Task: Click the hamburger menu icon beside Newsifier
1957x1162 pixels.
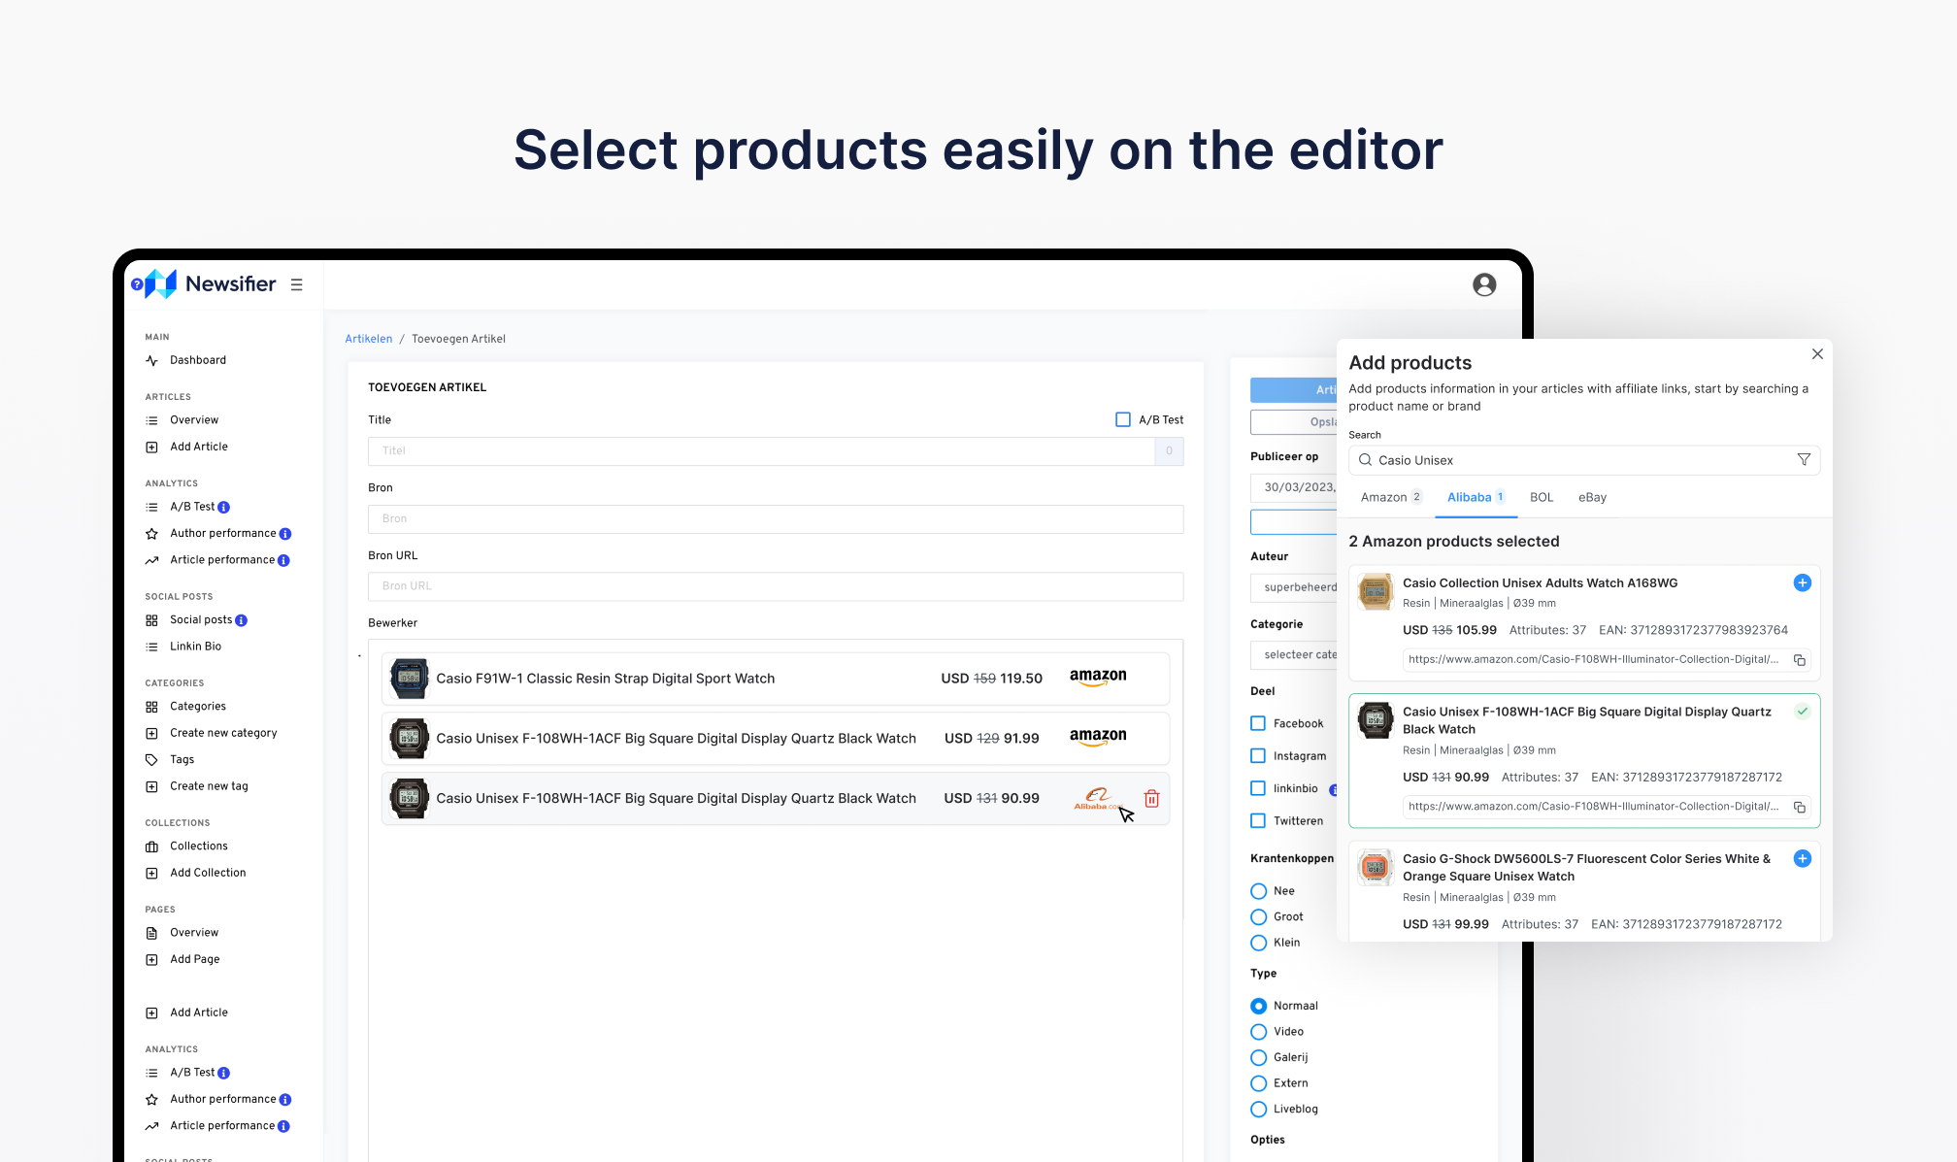Action: (x=297, y=284)
